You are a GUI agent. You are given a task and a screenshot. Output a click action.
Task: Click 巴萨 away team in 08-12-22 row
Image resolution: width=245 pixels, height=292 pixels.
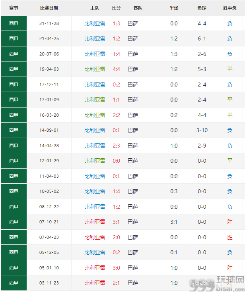tap(133, 207)
